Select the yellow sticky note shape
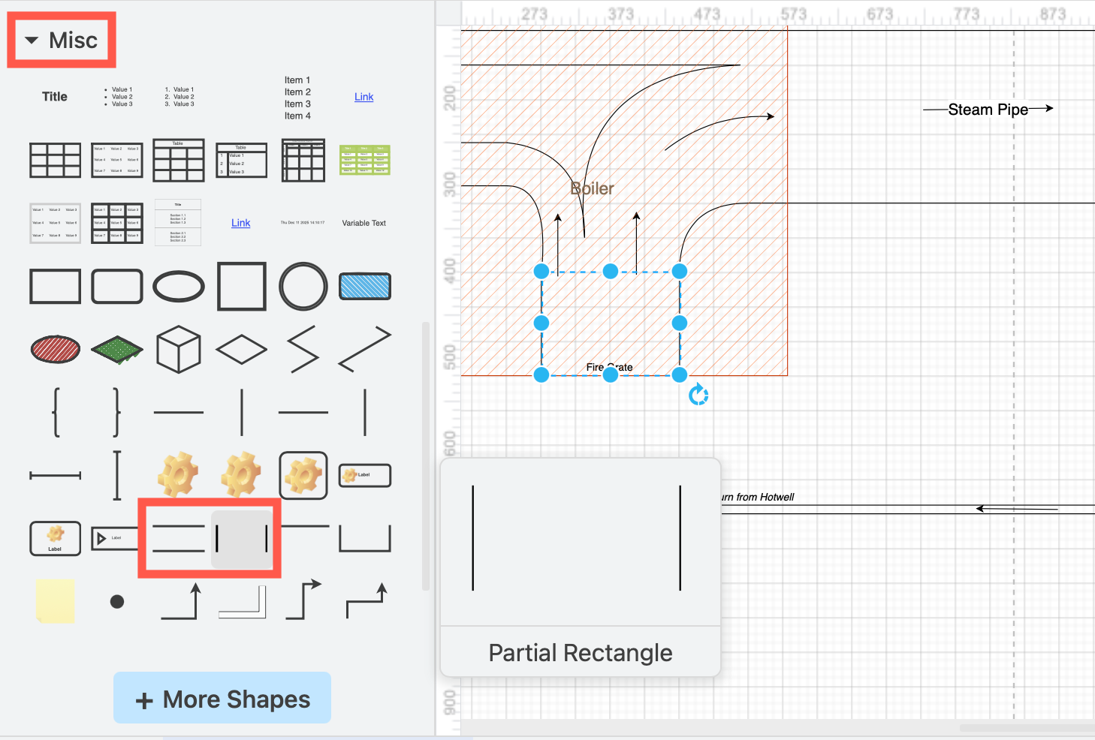The image size is (1095, 740). pos(55,600)
